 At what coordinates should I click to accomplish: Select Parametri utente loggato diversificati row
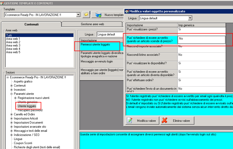click(102, 55)
